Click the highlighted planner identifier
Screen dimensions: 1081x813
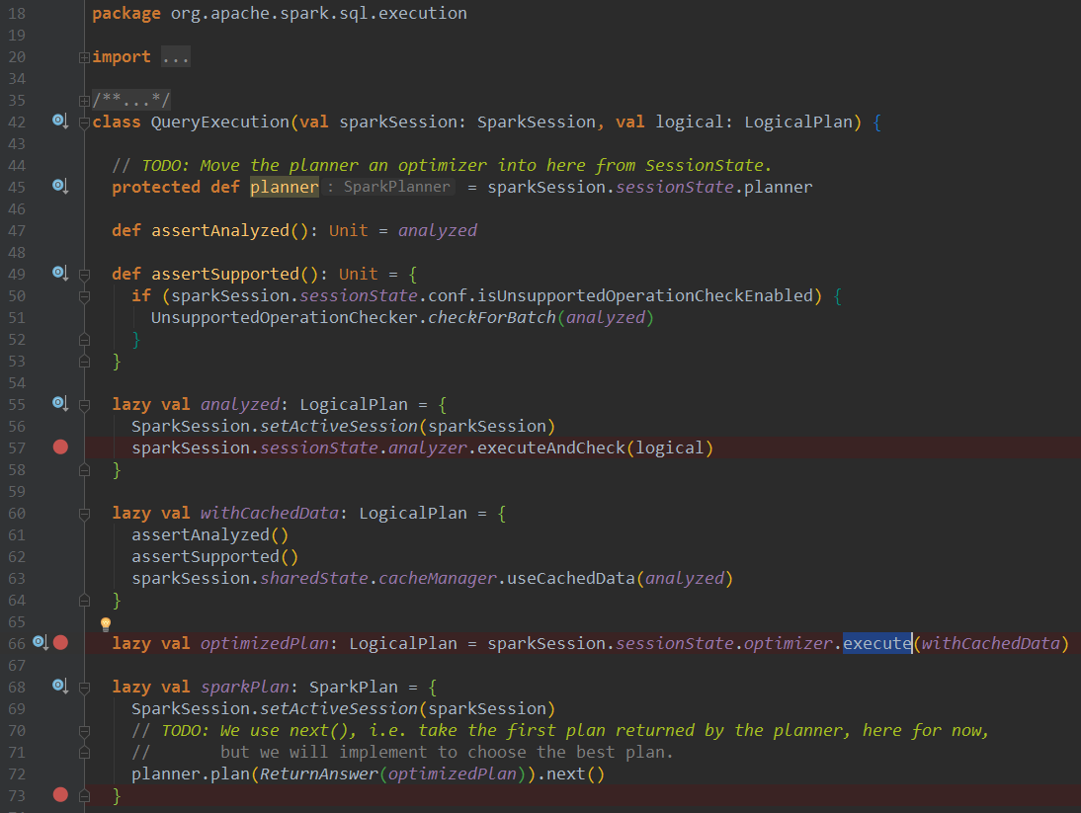pos(285,187)
